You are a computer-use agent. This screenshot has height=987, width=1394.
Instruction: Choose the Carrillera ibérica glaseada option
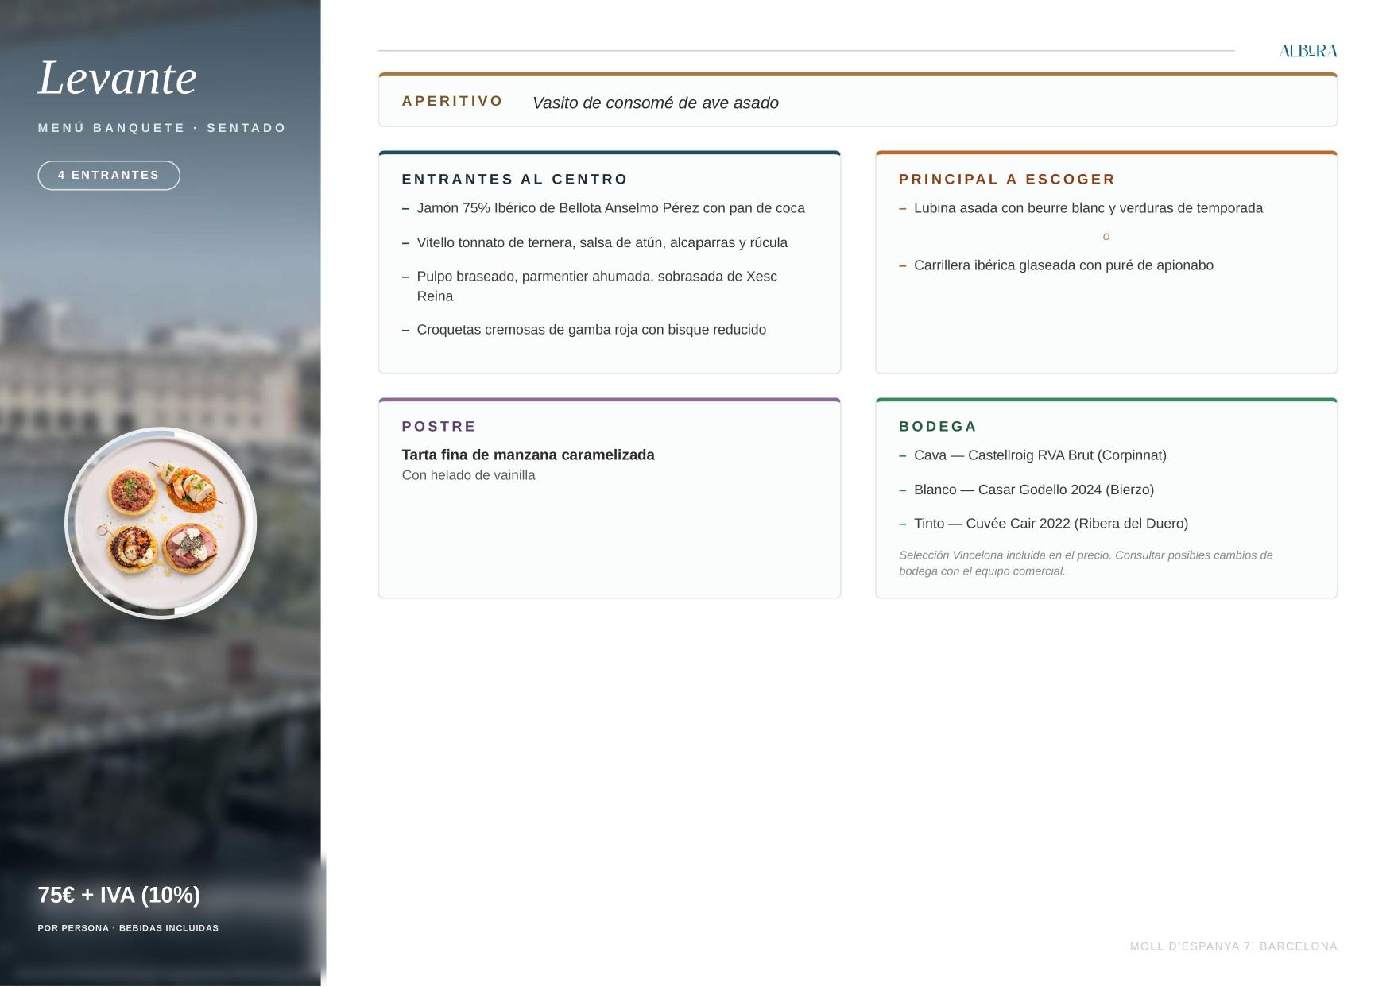point(1063,265)
